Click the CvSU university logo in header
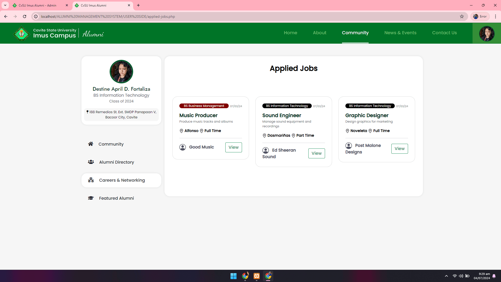 [21, 33]
